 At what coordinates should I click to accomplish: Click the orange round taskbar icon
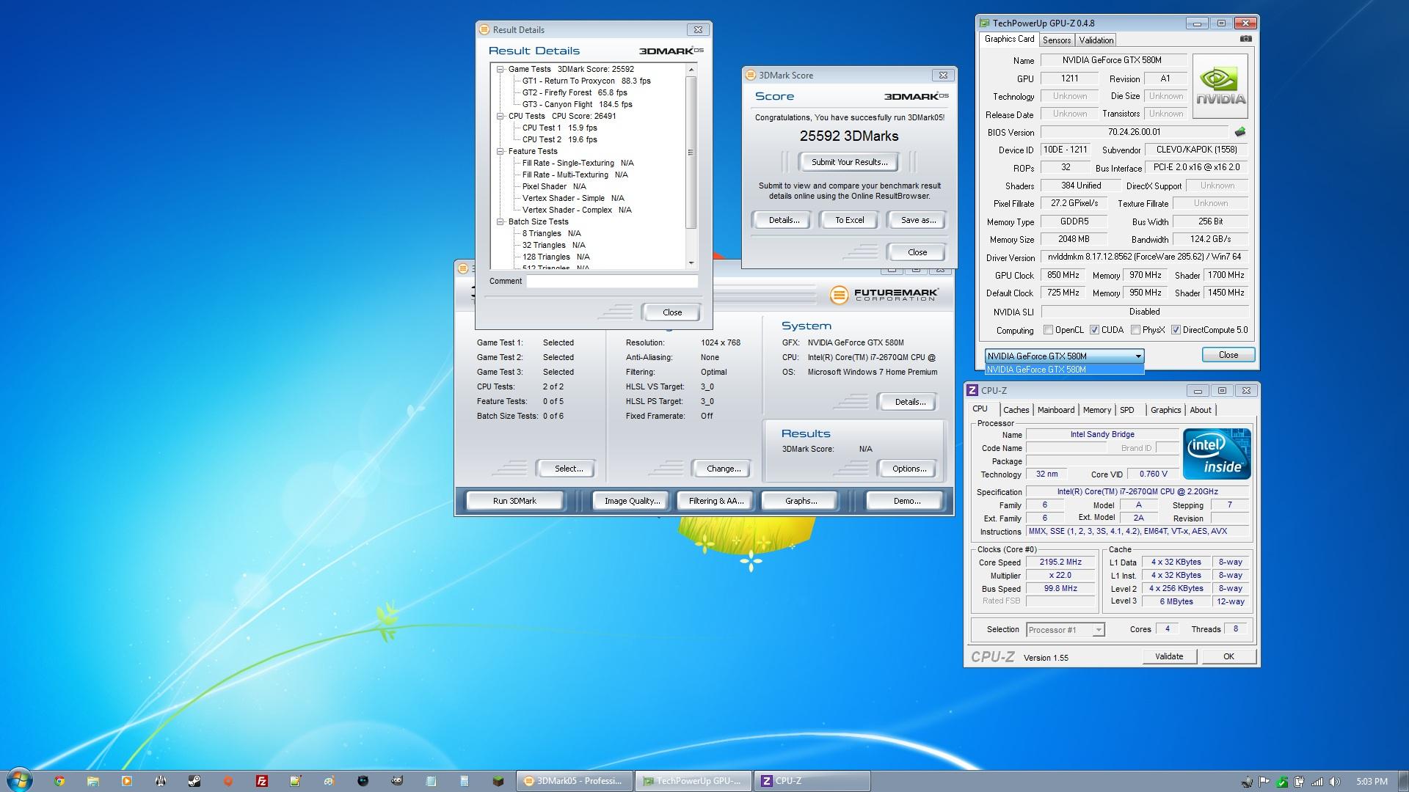228,781
